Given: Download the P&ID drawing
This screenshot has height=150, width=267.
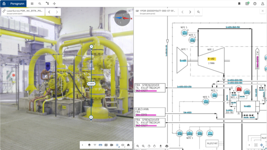Looking at the screenshot, I should pyautogui.click(x=160, y=146).
